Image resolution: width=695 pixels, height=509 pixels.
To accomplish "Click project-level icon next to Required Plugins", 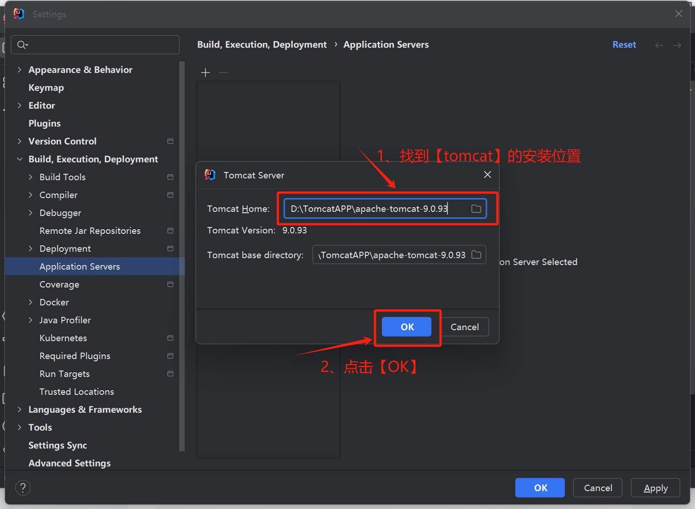I will click(x=171, y=356).
